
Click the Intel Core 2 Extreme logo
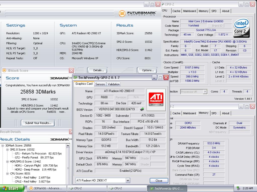(x=241, y=28)
